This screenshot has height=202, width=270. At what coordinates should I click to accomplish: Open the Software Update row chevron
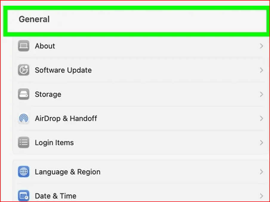[x=261, y=70]
